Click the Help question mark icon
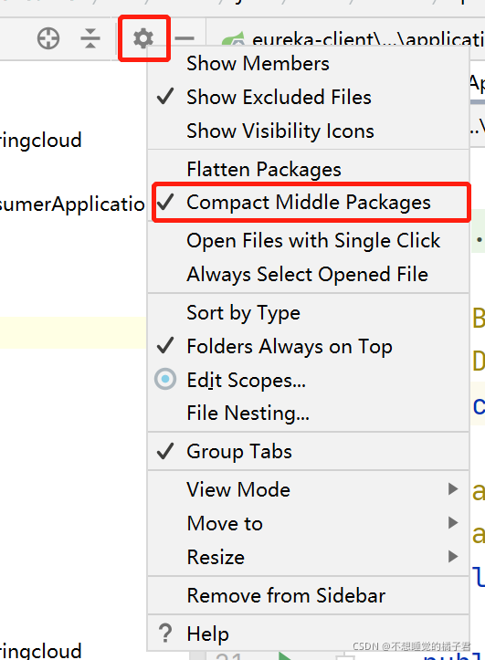 point(165,633)
